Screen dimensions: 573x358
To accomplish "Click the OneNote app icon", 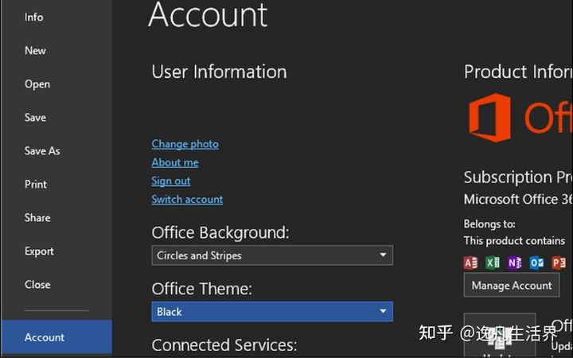I will [x=515, y=263].
